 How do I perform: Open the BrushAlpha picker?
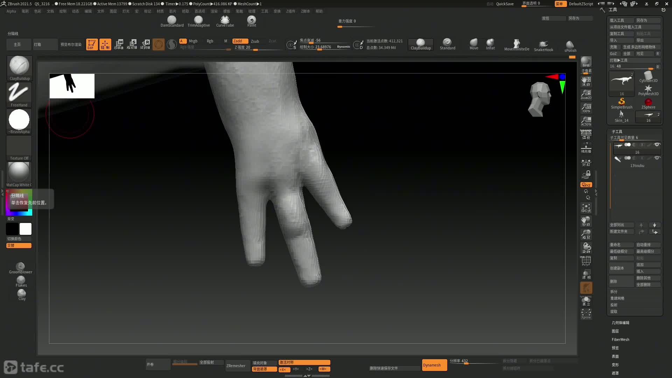(x=19, y=121)
